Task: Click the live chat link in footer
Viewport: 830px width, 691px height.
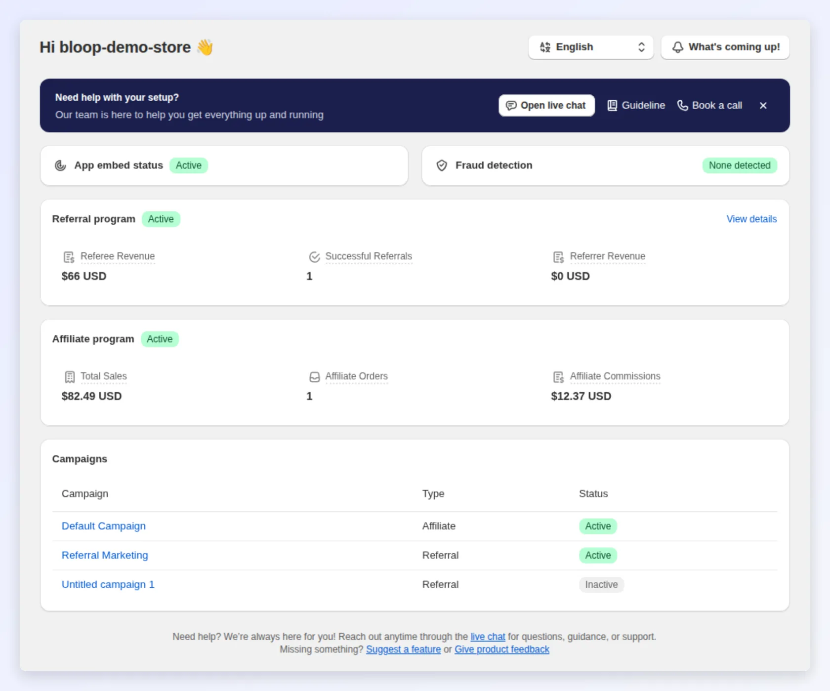Action: 488,637
